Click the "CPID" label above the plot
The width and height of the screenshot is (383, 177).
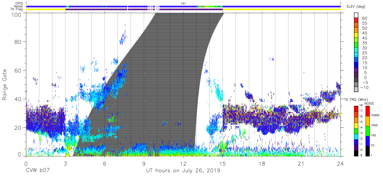tap(19, 3)
